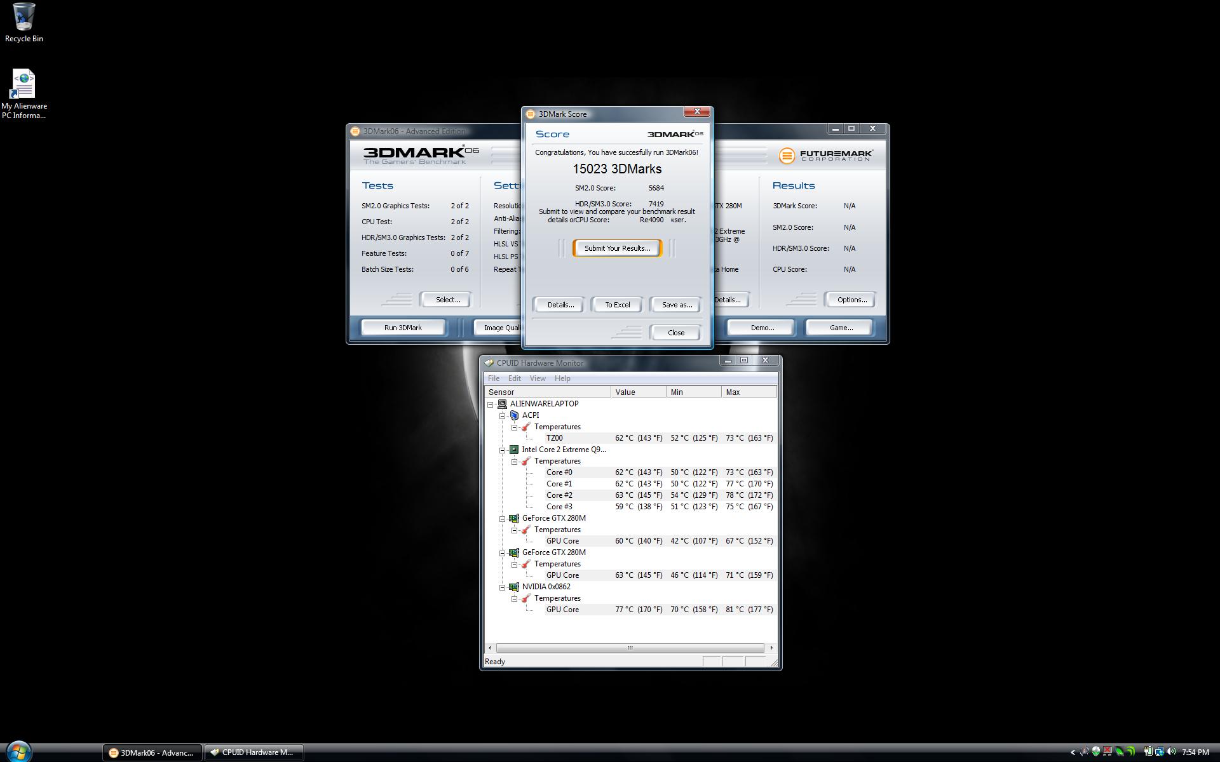Click the NVIDIA 0x0862 card icon
Image resolution: width=1220 pixels, height=762 pixels.
coord(513,587)
